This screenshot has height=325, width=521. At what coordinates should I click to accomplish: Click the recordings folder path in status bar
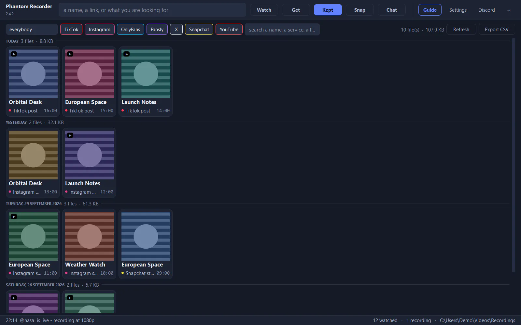pos(477,320)
